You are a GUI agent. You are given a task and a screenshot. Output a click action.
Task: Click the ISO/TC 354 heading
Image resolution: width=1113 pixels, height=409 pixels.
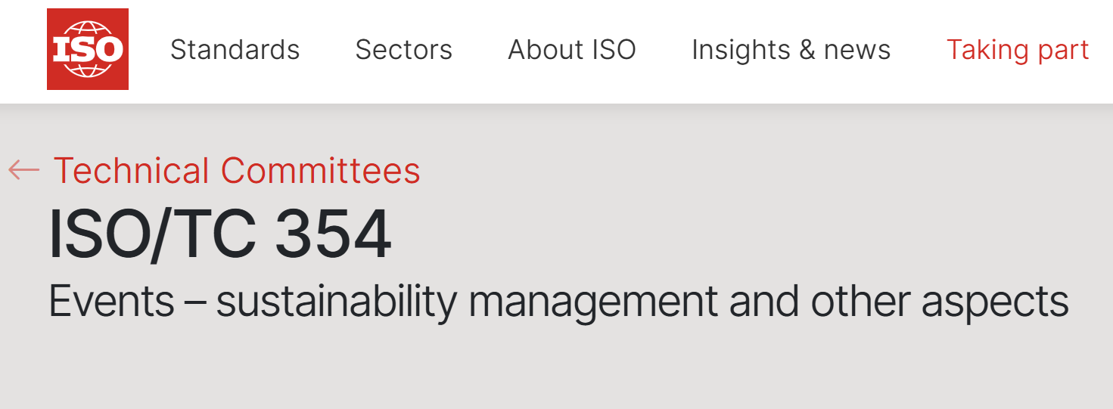tap(220, 234)
